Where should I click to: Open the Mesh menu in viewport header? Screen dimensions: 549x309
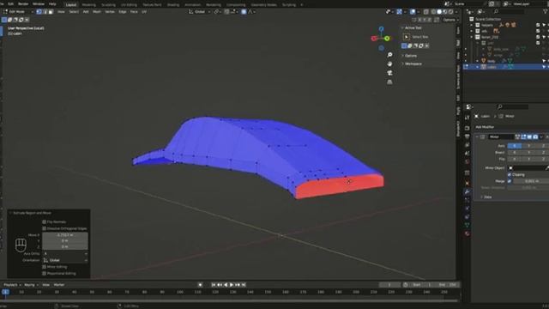(97, 11)
